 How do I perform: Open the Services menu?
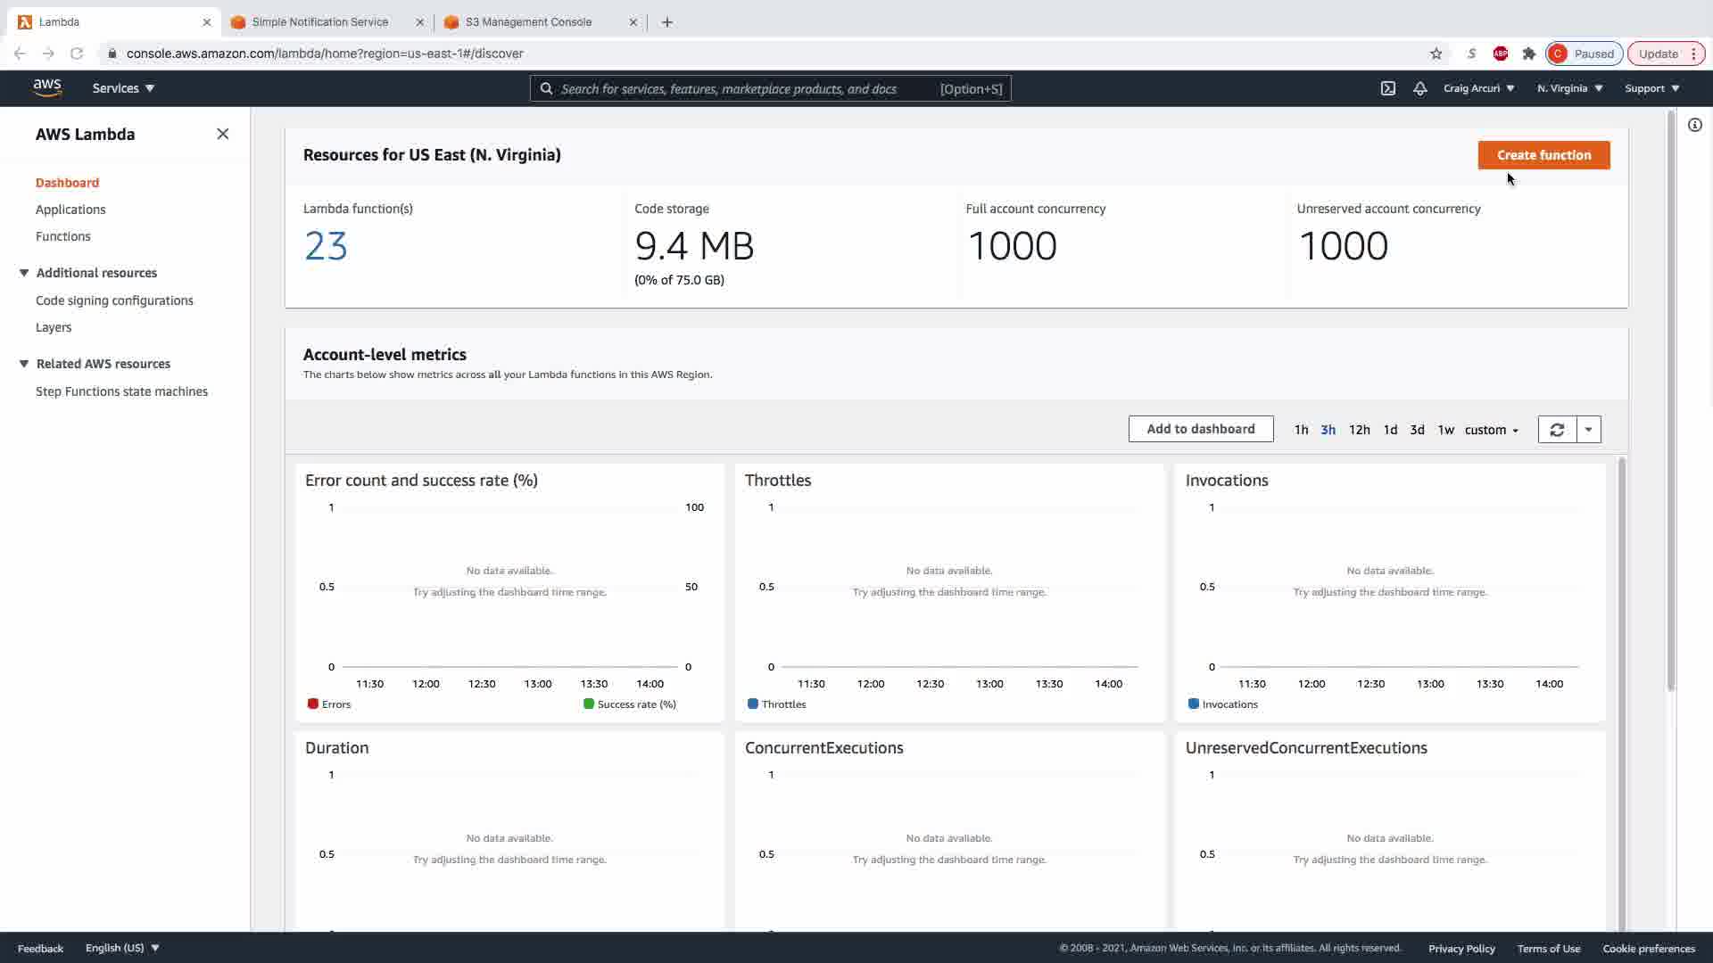pos(123,88)
